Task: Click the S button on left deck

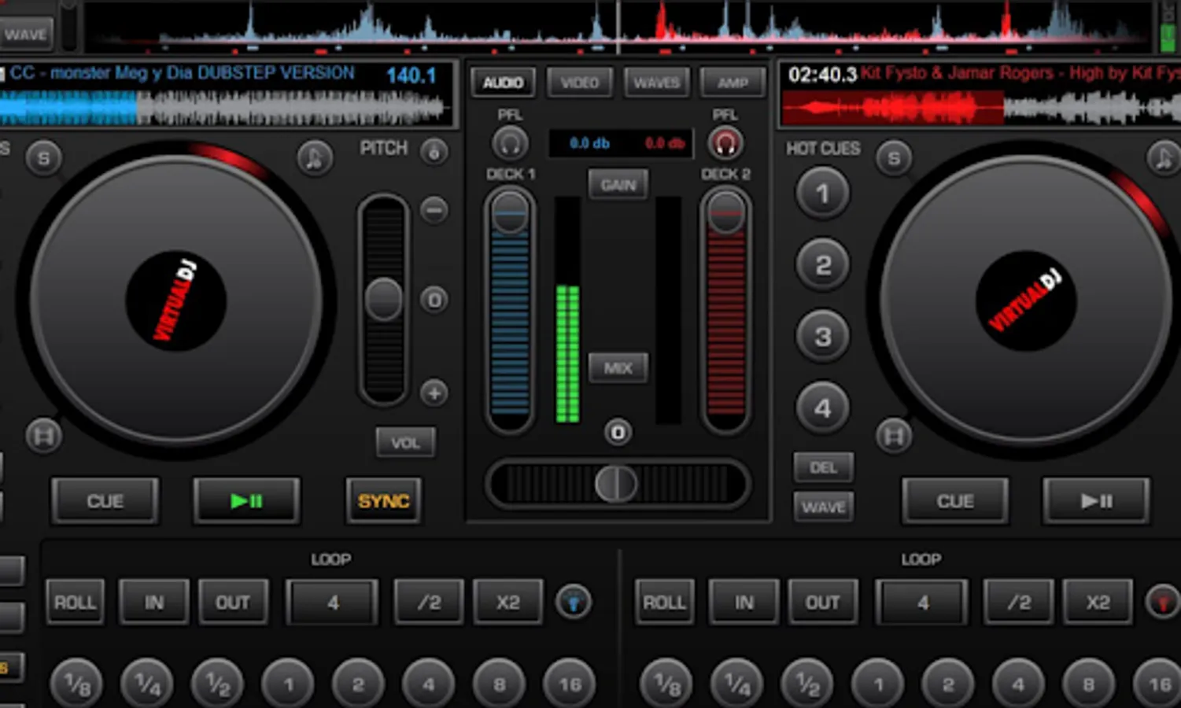Action: click(x=44, y=158)
